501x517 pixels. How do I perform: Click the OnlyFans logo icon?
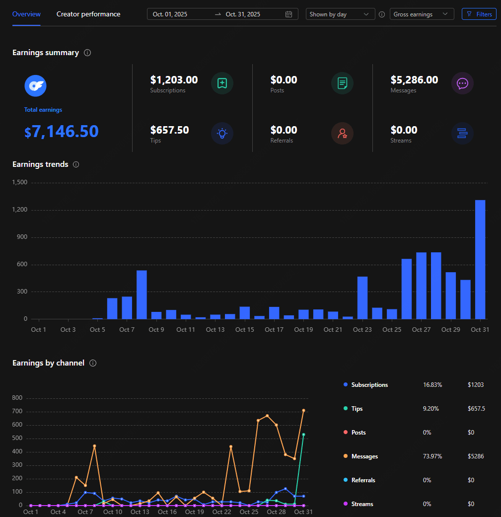(x=35, y=85)
